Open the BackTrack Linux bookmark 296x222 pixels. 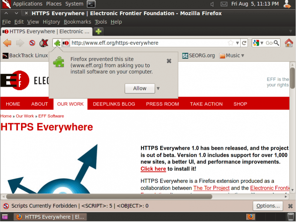coord(25,55)
